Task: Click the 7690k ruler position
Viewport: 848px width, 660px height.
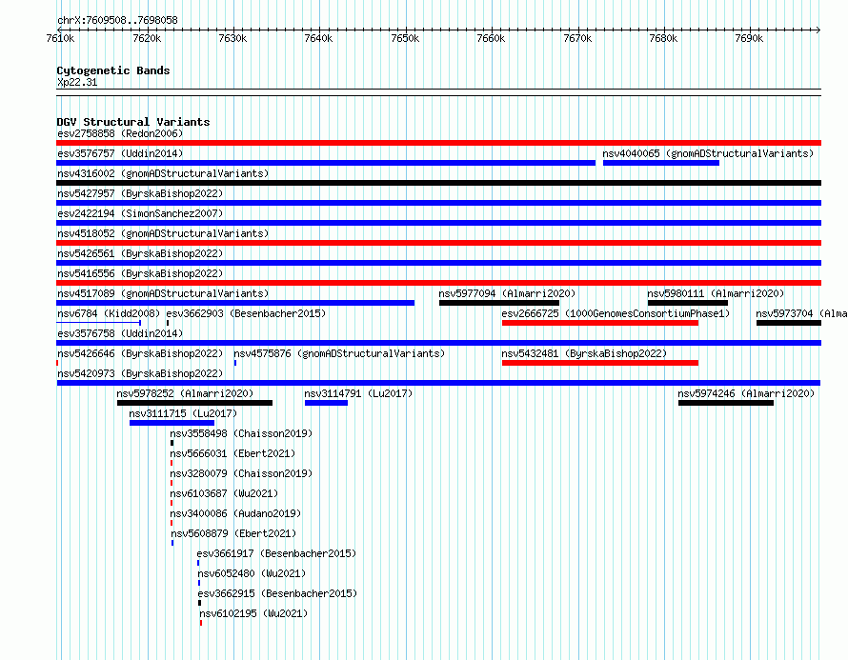Action: point(749,38)
